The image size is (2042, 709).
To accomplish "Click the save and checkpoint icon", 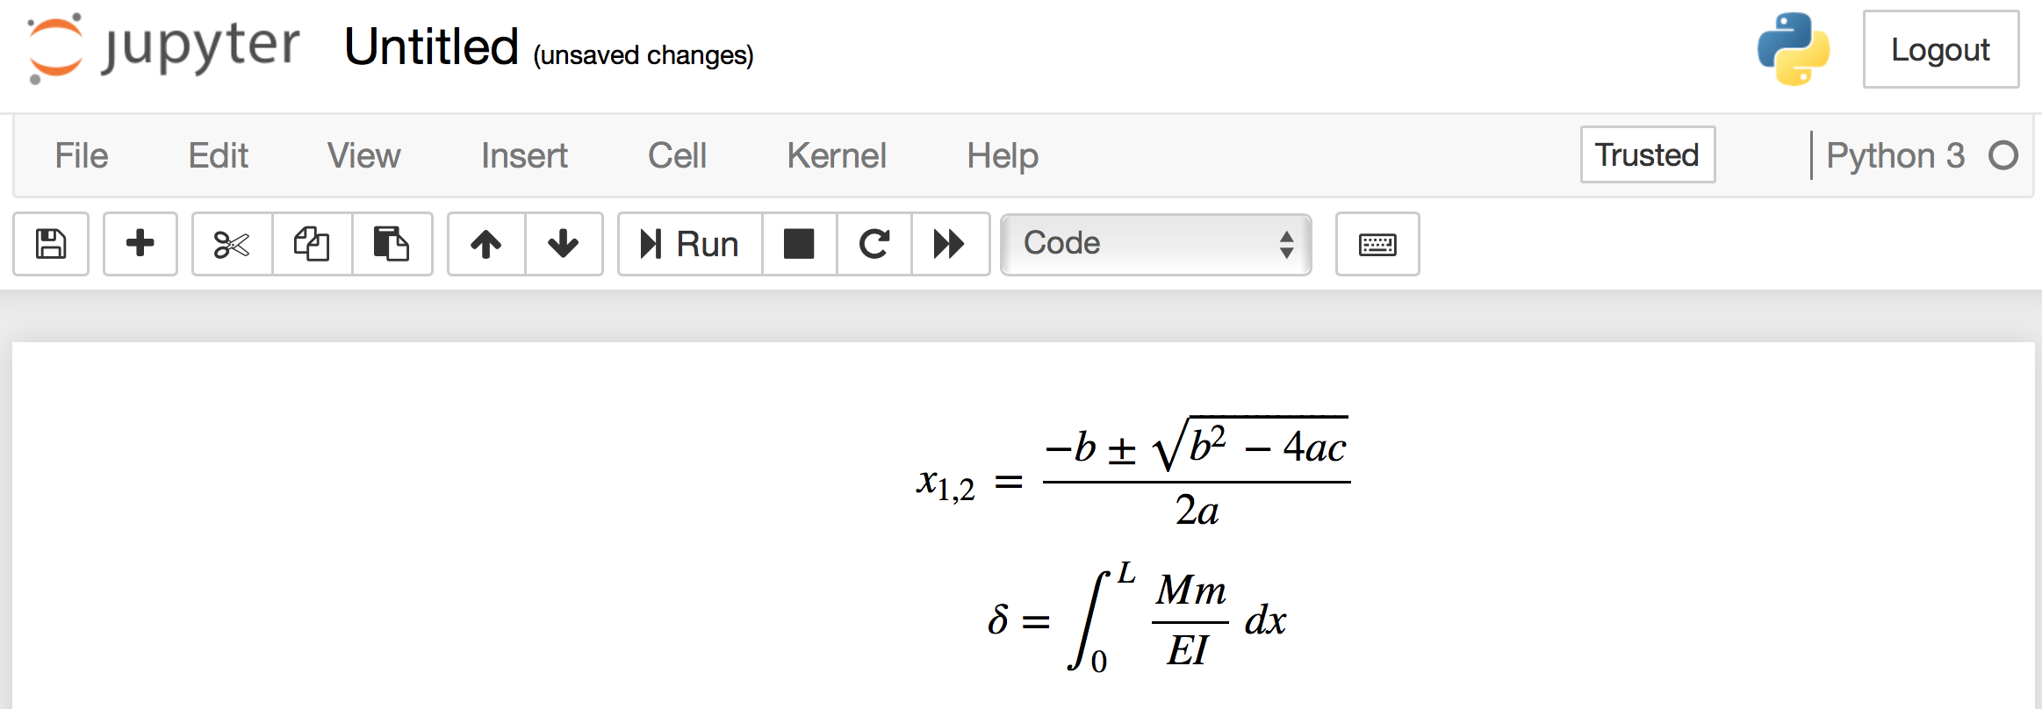I will pyautogui.click(x=51, y=244).
